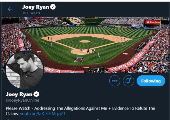Click the green outfield grass in banner
The image size is (170, 120).
[85, 30]
